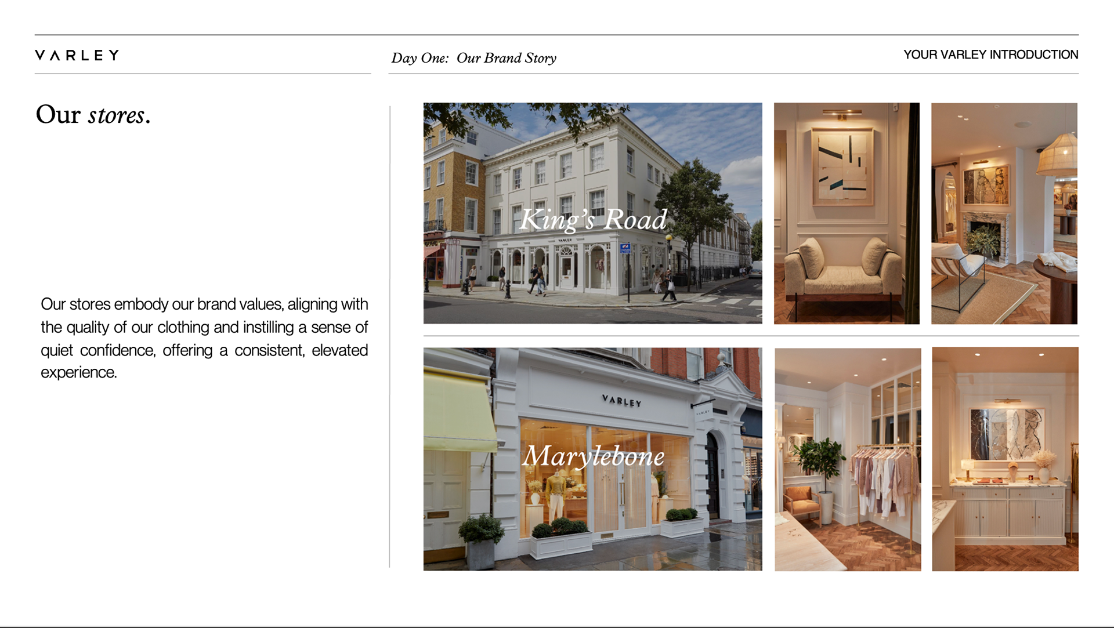Select the Marylebone image caption

[x=593, y=456]
